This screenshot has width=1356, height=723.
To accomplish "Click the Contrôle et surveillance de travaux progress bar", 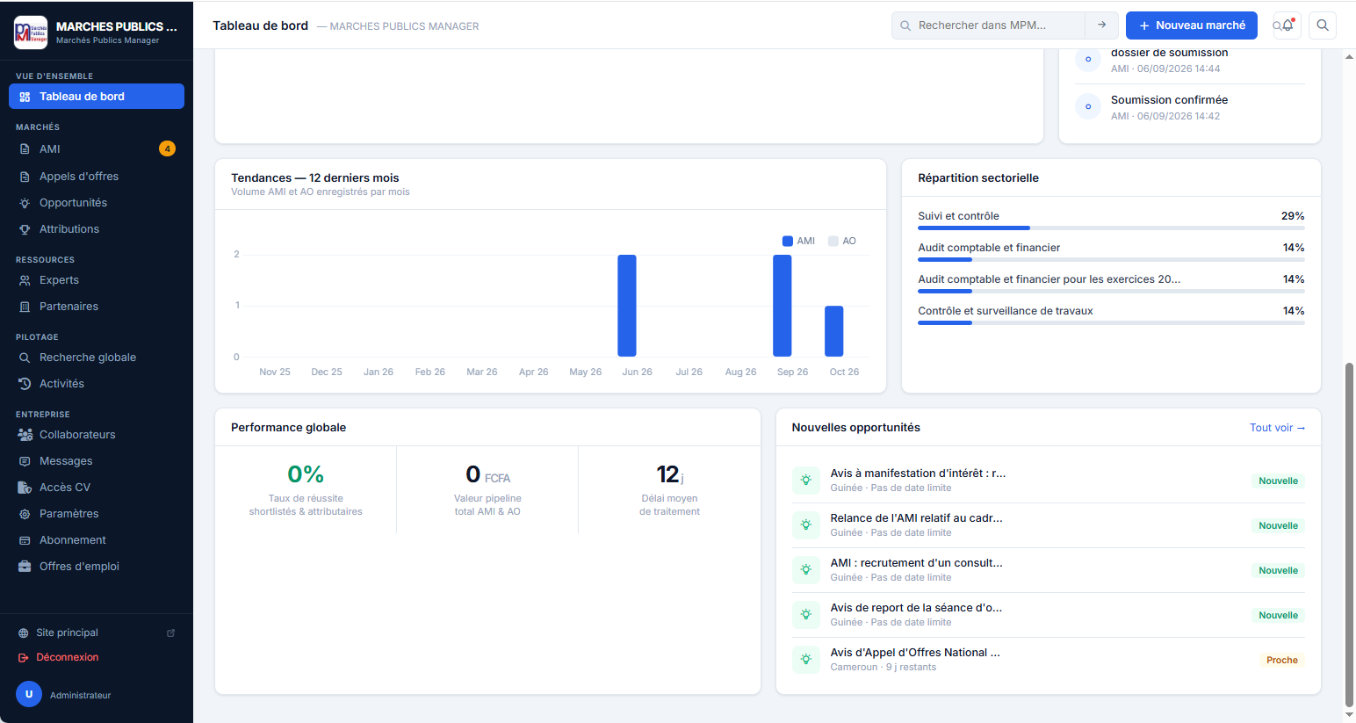I will 1111,323.
